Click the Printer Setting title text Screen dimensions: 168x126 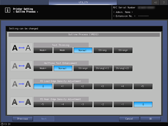(x=23, y=9)
